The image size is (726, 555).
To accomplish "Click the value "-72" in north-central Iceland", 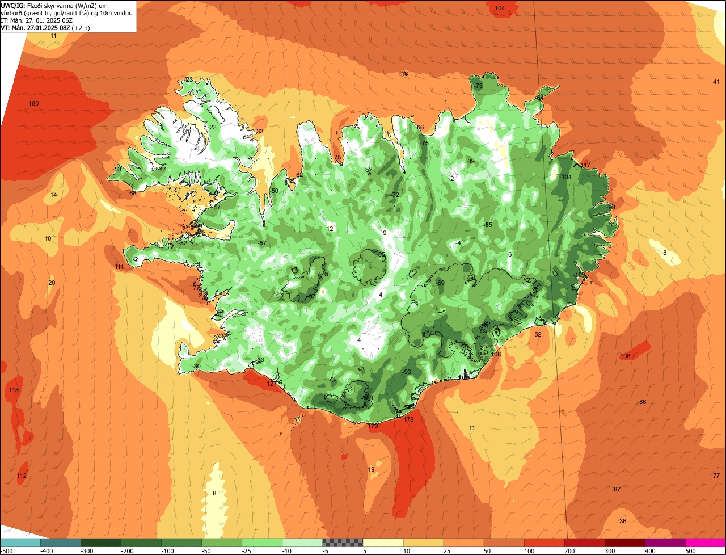I will [x=395, y=195].
